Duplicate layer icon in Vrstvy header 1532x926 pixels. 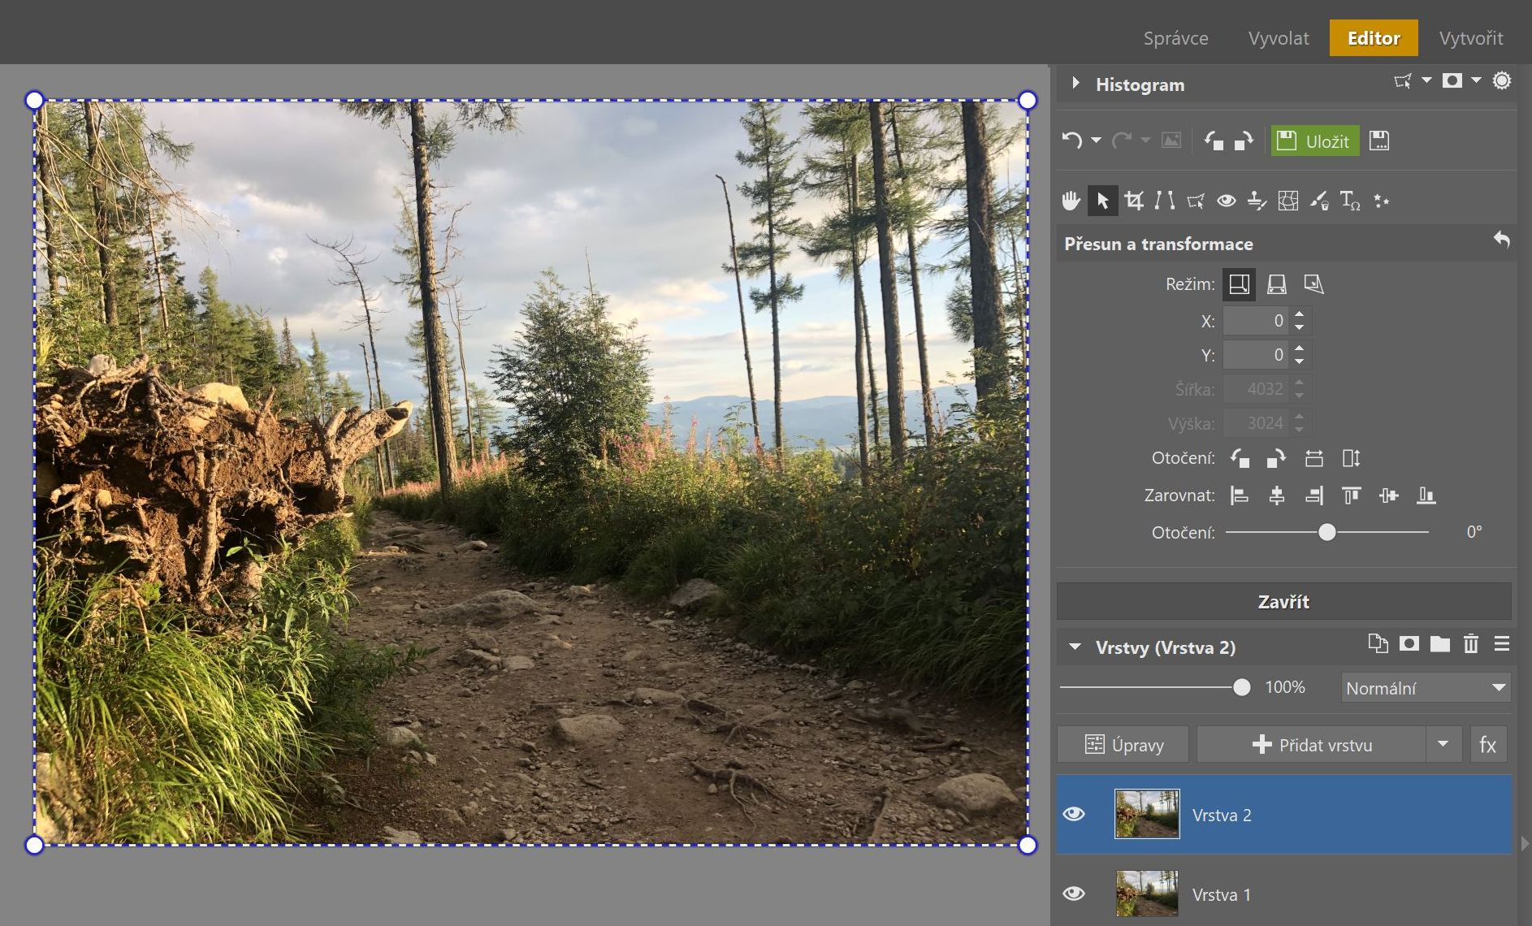click(1378, 644)
